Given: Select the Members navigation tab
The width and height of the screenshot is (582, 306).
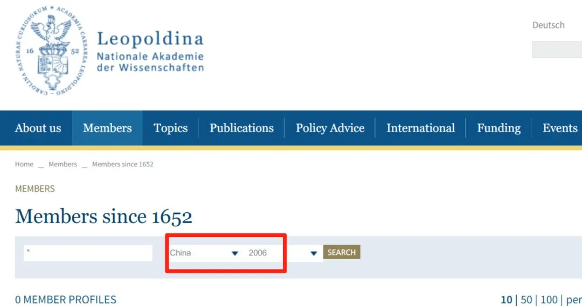Looking at the screenshot, I should (107, 128).
